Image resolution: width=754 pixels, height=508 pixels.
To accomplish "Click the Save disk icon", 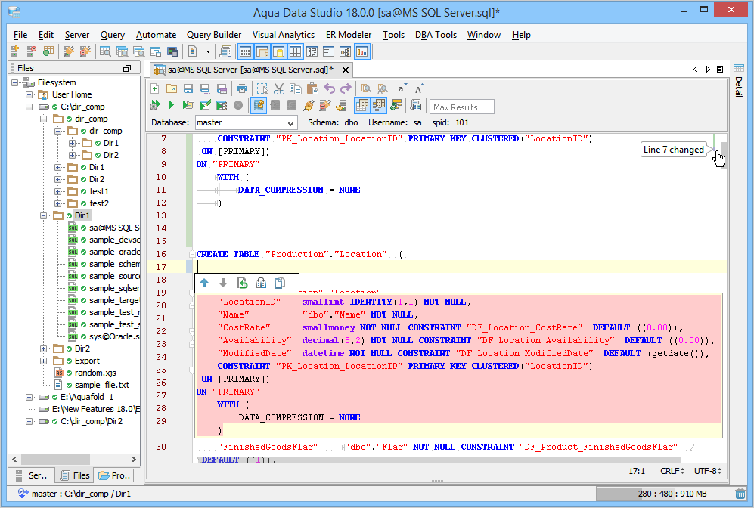I will click(x=188, y=88).
